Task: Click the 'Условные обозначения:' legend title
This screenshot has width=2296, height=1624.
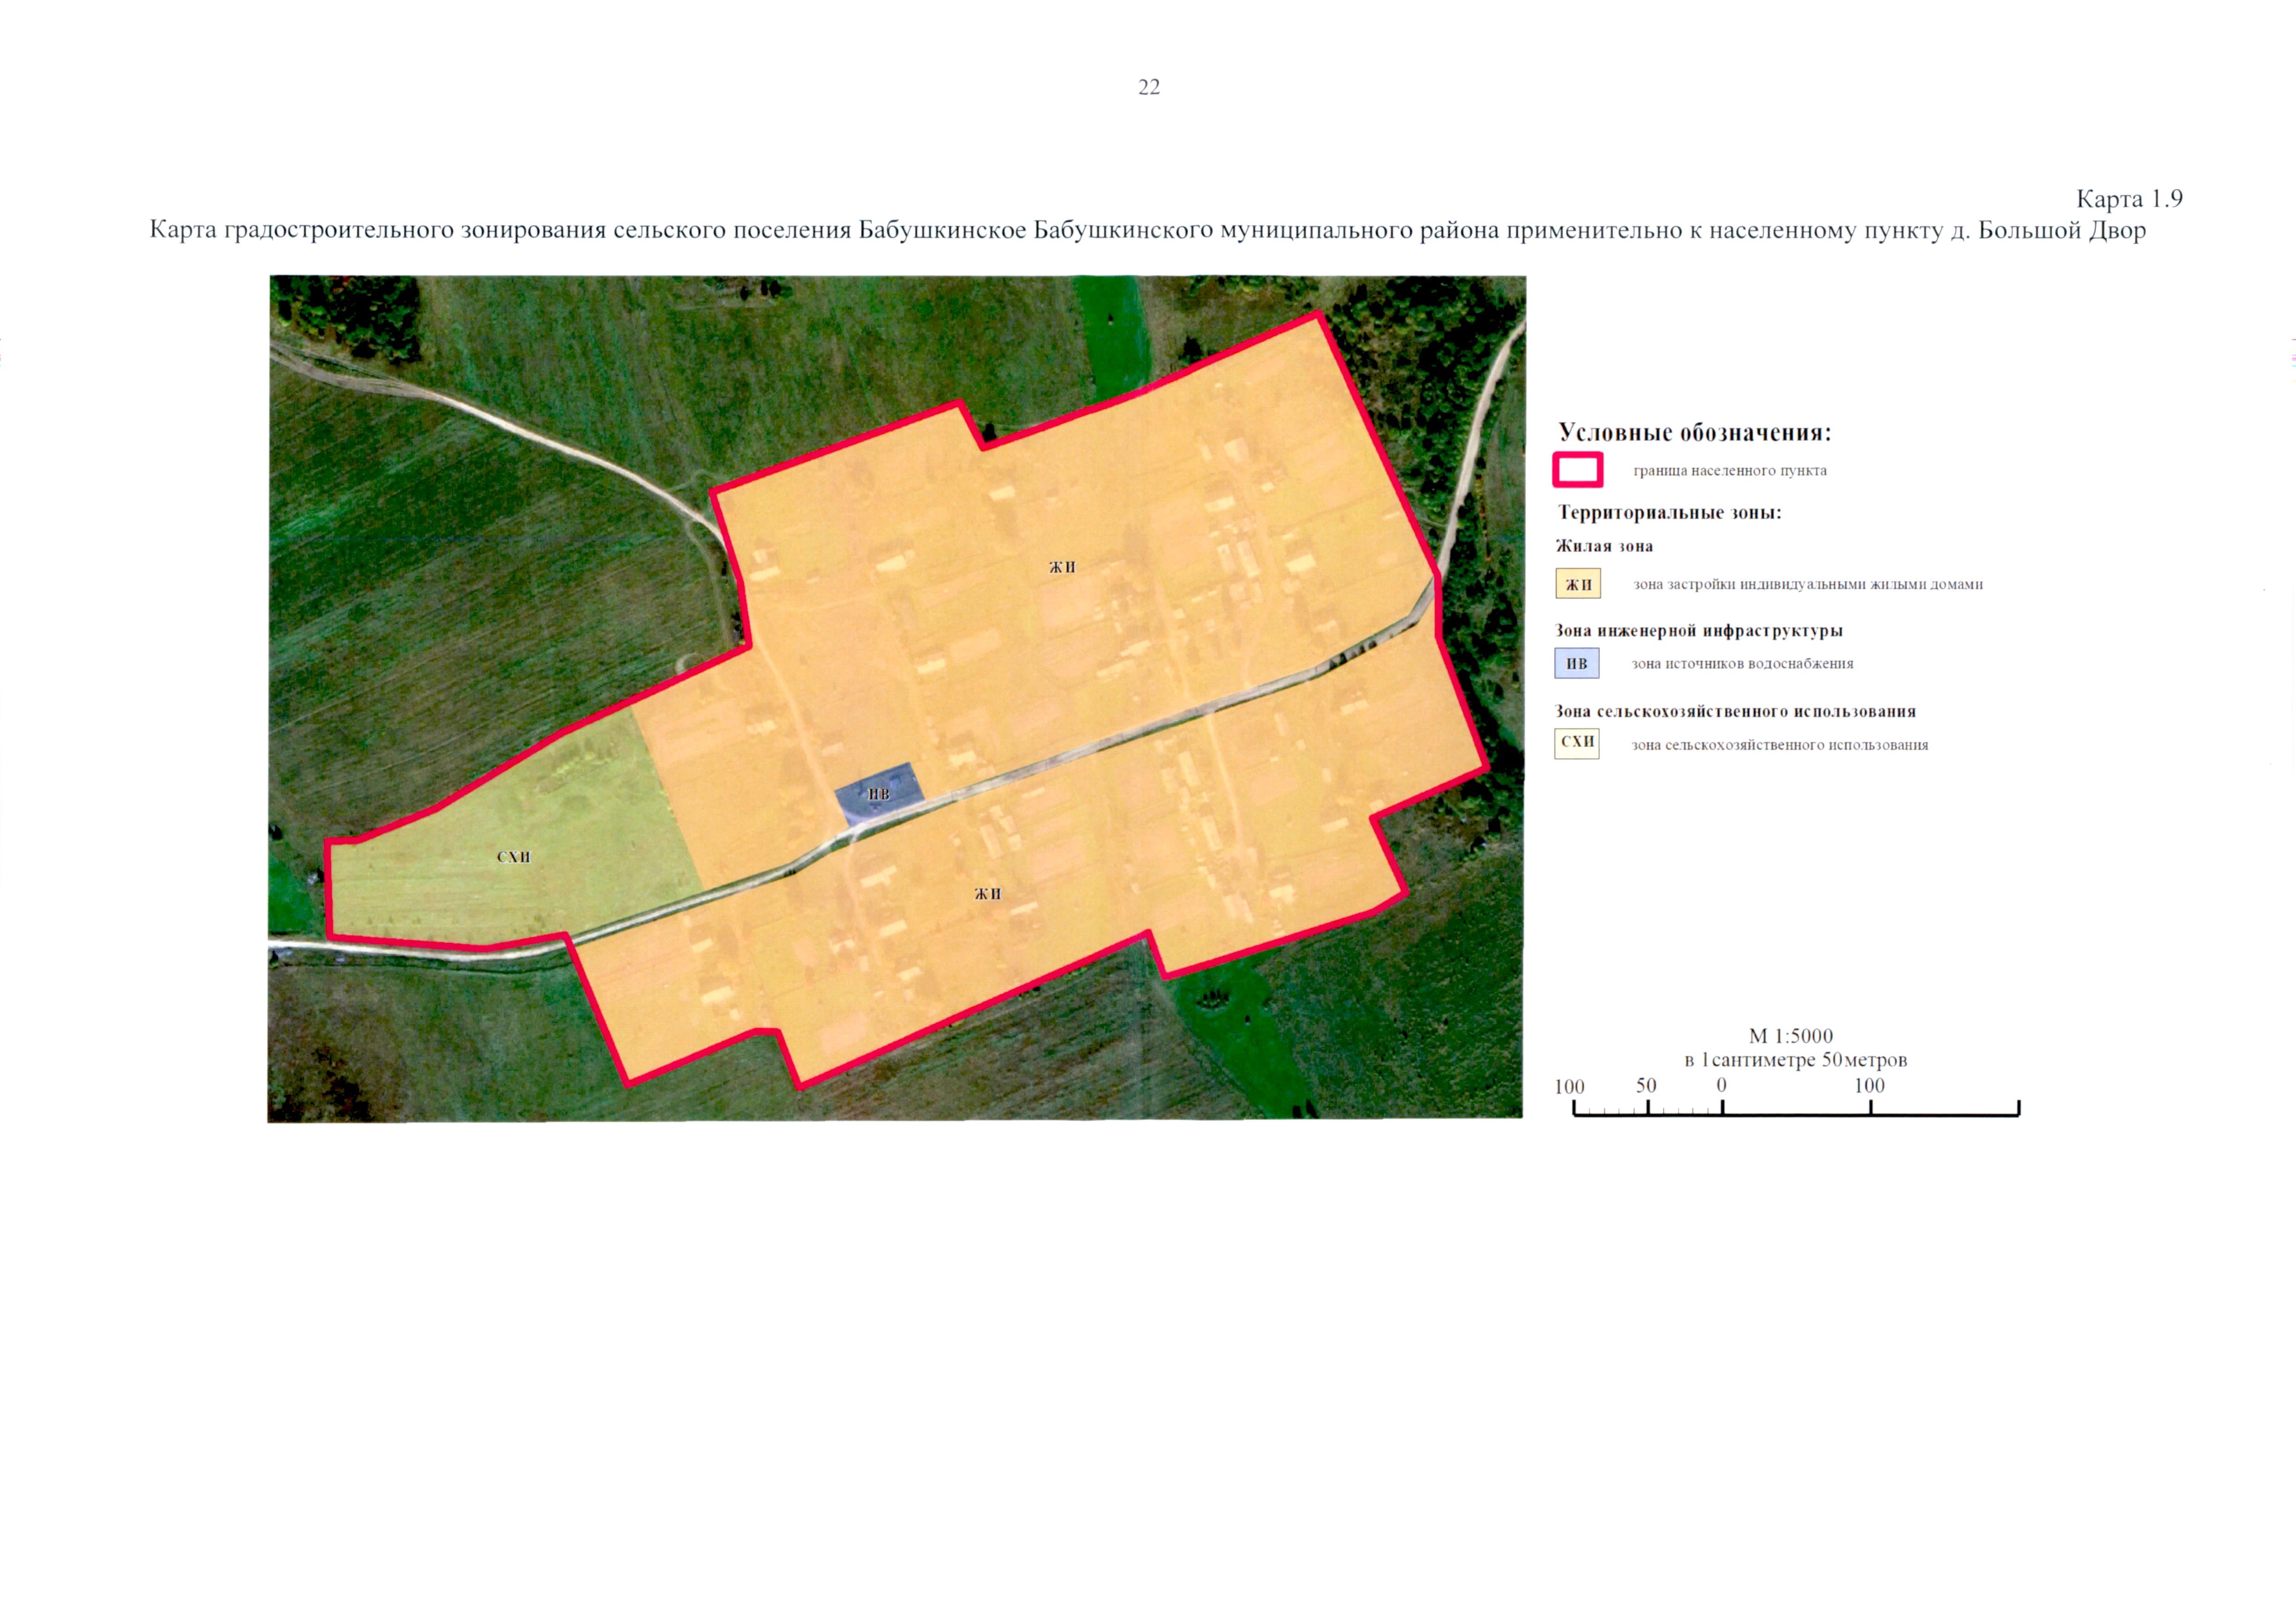Action: (x=1694, y=433)
